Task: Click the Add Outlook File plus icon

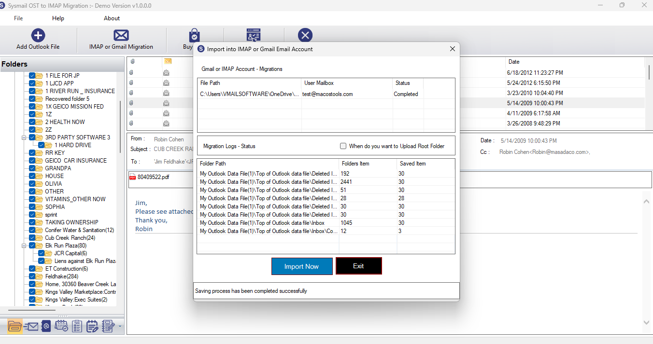Action: click(38, 35)
